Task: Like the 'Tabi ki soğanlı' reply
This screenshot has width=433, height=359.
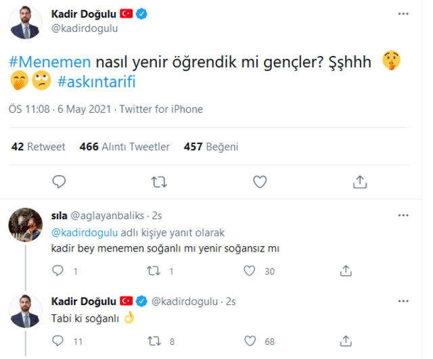Action: point(250,341)
